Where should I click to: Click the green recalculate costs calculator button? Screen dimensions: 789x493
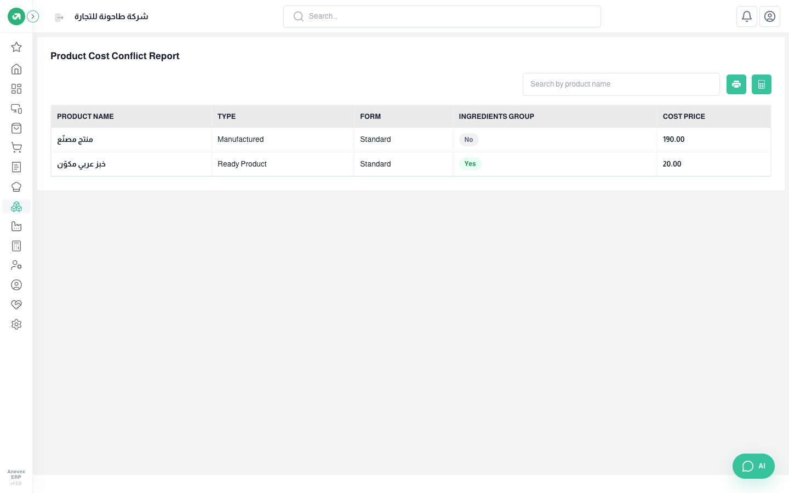[762, 84]
